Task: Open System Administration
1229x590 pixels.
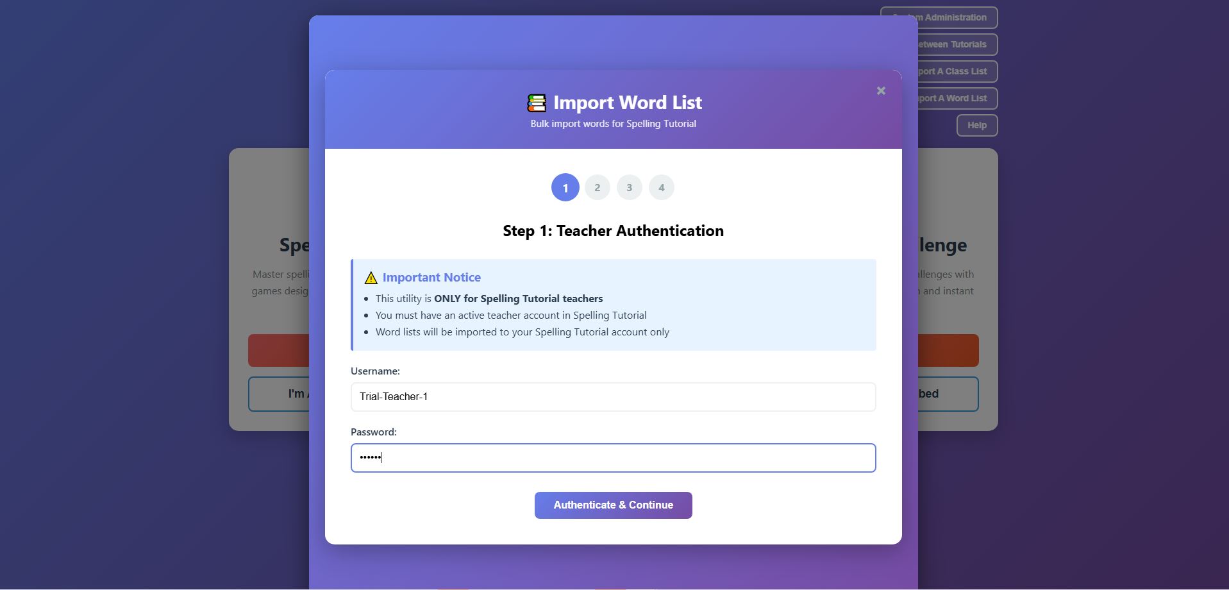Action: click(939, 17)
